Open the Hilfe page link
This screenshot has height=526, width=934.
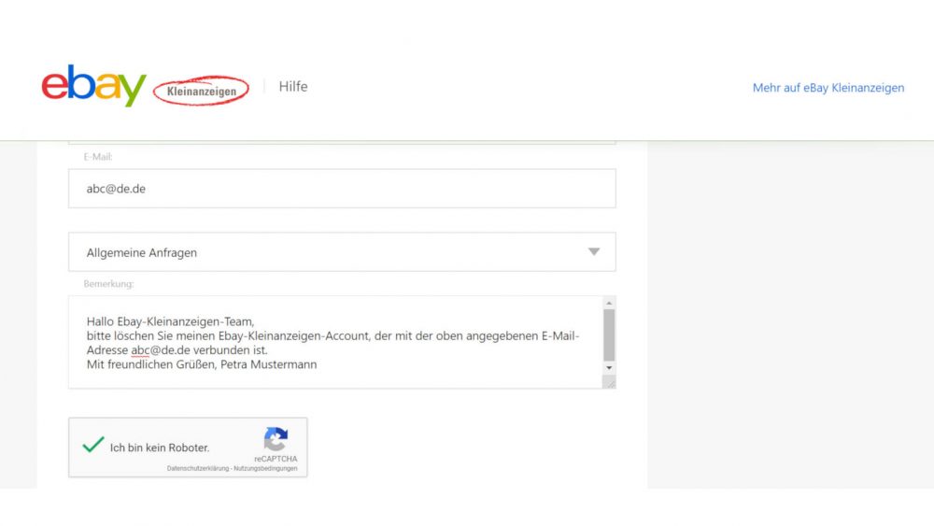(293, 86)
